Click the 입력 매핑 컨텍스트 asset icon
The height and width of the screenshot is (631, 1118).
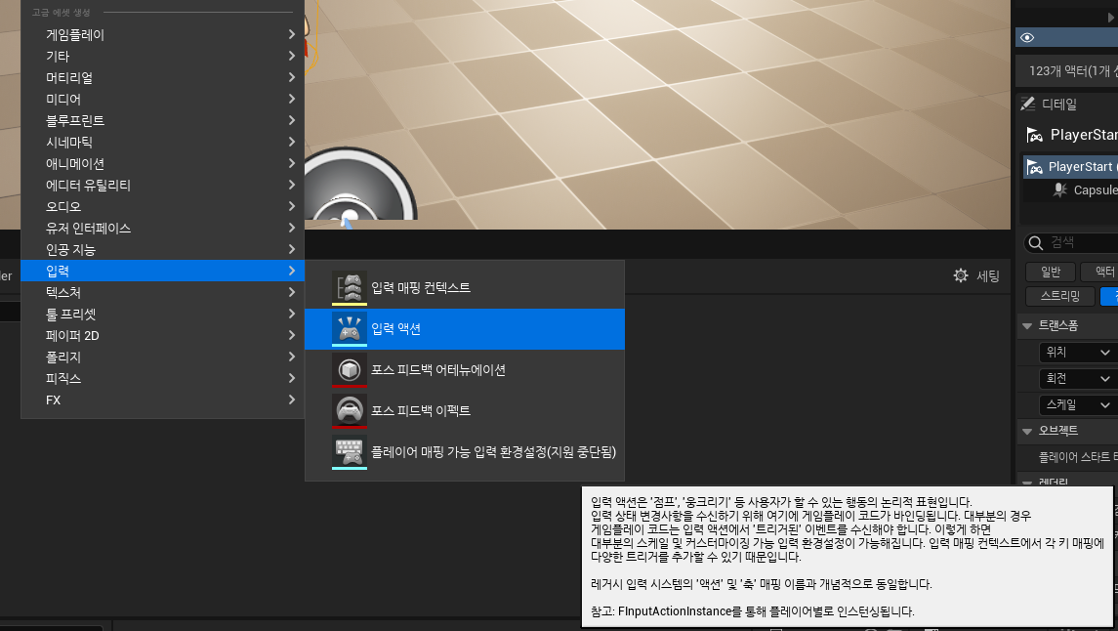coord(350,287)
